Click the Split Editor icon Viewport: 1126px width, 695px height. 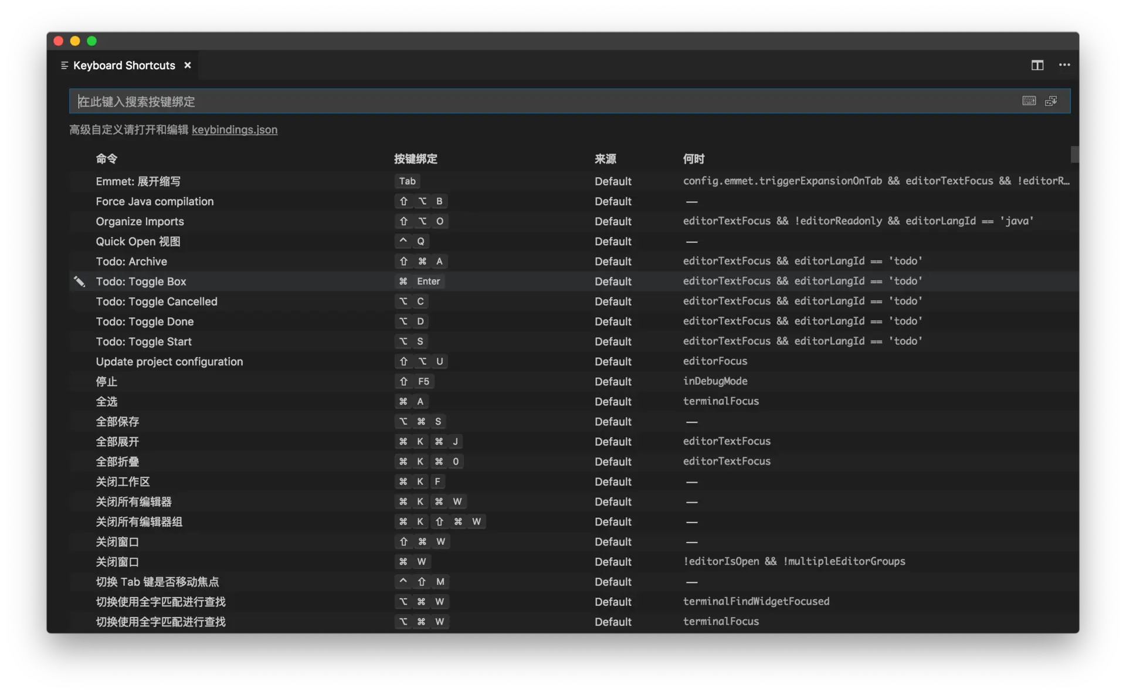(x=1037, y=65)
